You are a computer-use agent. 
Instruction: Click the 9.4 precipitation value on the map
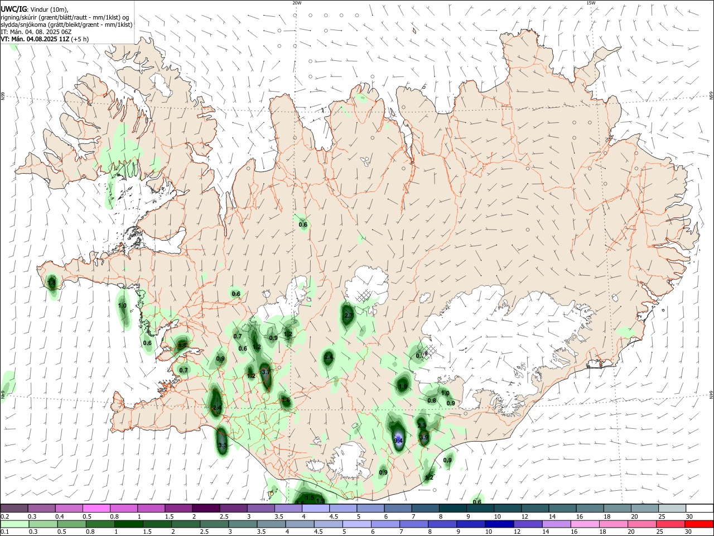coord(398,441)
